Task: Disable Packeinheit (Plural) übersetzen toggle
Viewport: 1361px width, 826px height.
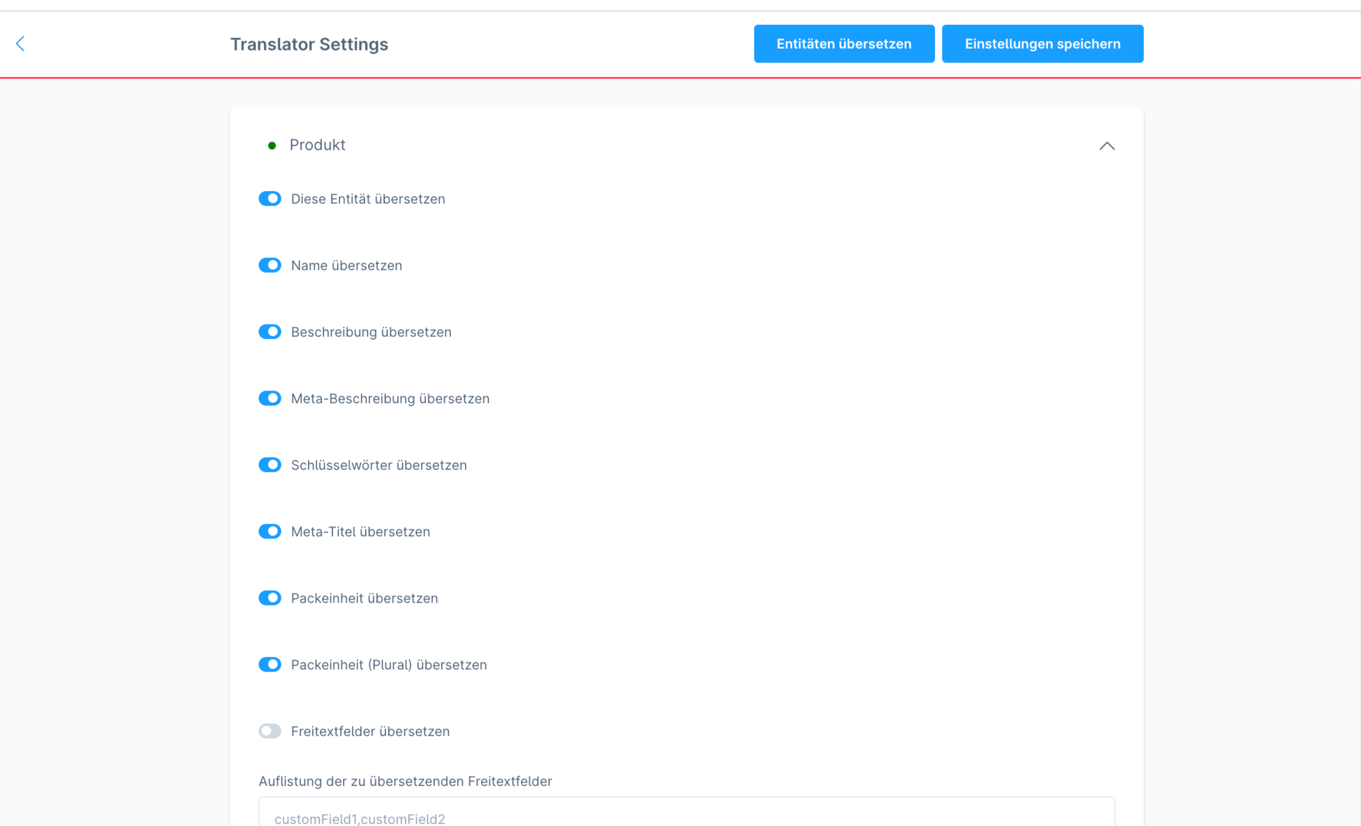Action: (270, 664)
